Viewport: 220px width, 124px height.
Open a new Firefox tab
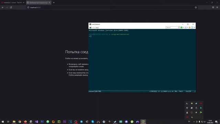click(54, 2)
